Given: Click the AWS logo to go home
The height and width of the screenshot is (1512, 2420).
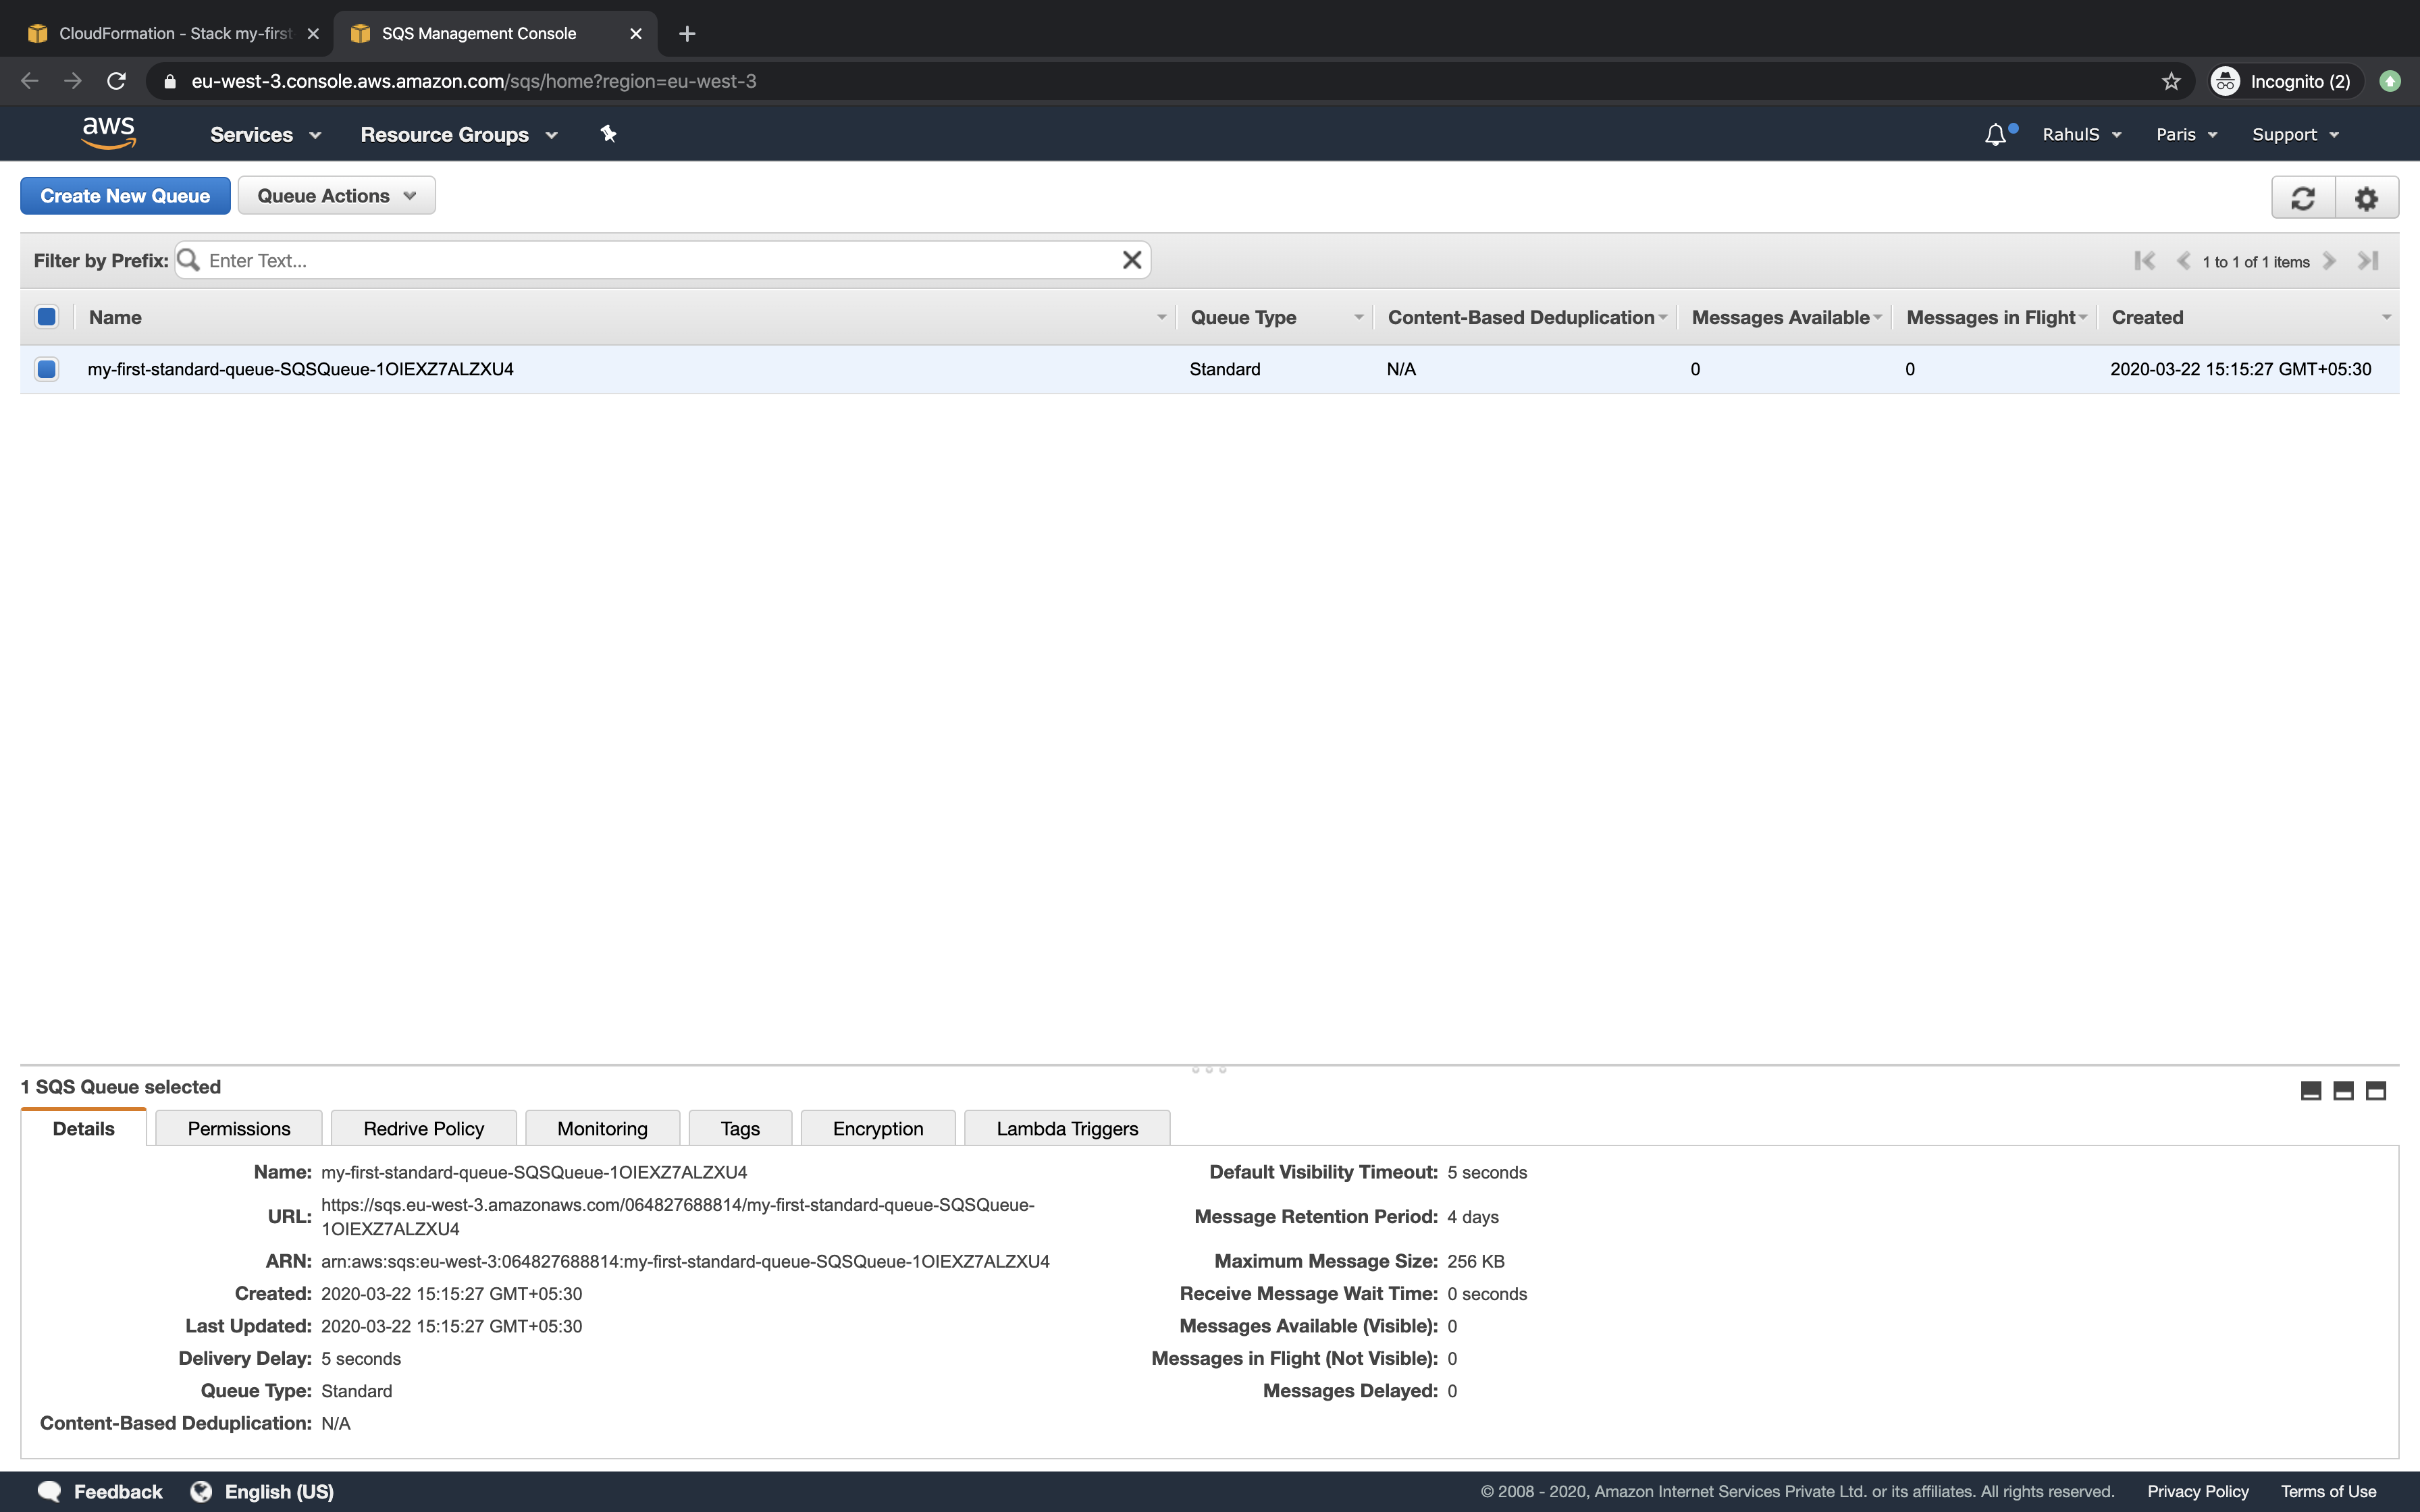Looking at the screenshot, I should (x=109, y=132).
